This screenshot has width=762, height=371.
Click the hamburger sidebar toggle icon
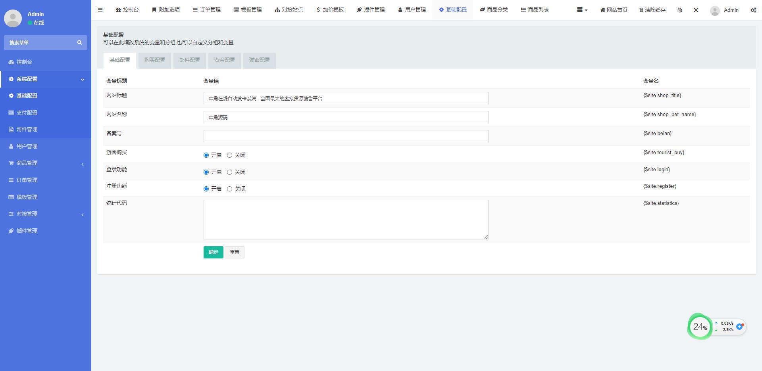tap(100, 10)
